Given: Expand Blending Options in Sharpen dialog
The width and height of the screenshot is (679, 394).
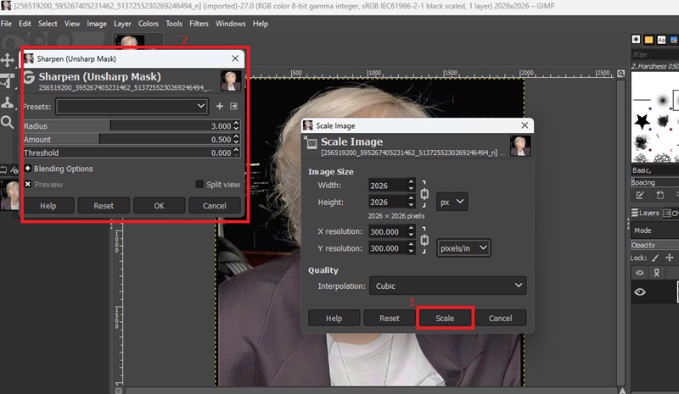Looking at the screenshot, I should 28,169.
